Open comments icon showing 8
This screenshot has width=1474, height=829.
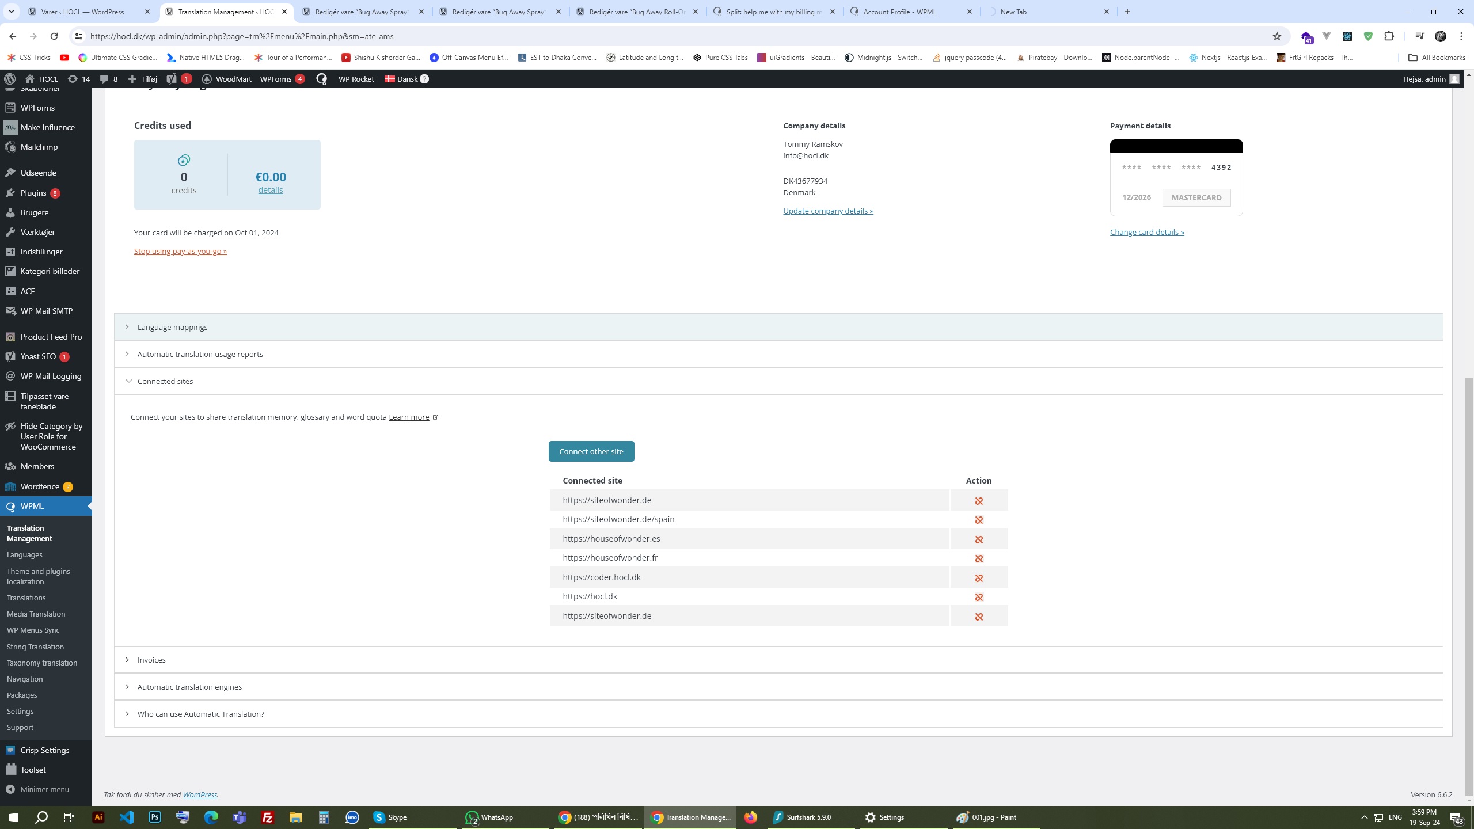pyautogui.click(x=109, y=79)
